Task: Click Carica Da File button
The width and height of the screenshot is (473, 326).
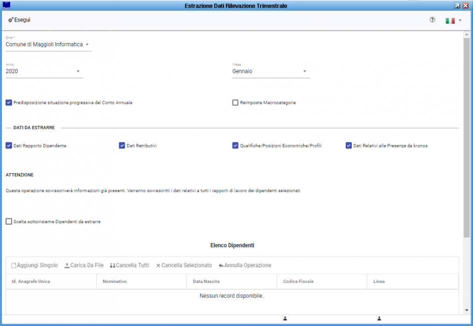Action: [x=84, y=265]
